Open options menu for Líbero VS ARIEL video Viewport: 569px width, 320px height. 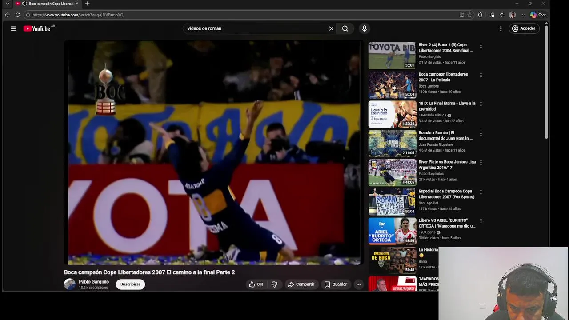coord(481,221)
